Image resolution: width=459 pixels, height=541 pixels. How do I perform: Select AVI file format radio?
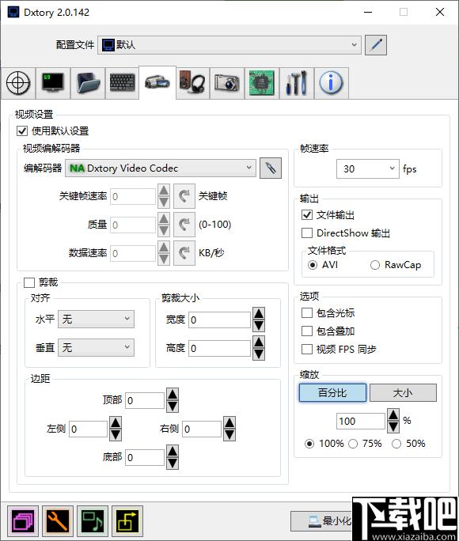click(313, 265)
